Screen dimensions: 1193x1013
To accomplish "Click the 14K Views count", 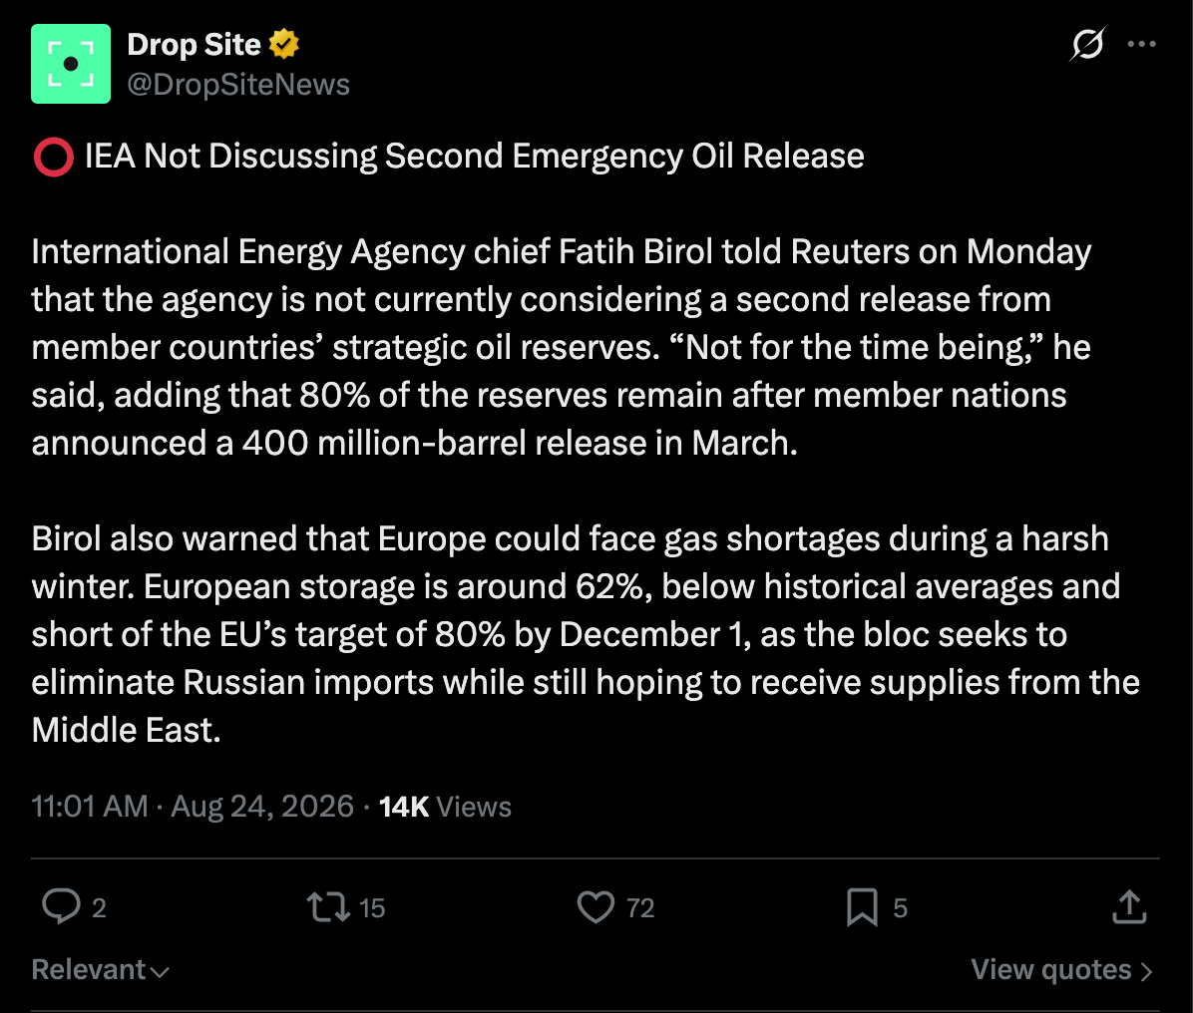I will [x=445, y=807].
